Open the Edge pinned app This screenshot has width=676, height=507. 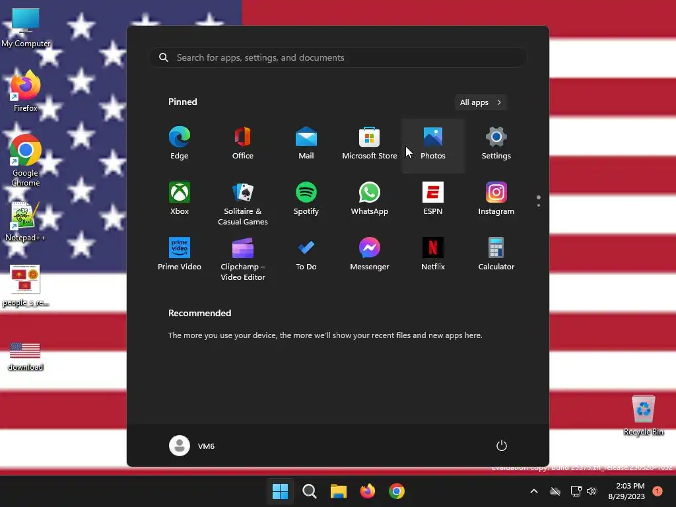point(180,143)
